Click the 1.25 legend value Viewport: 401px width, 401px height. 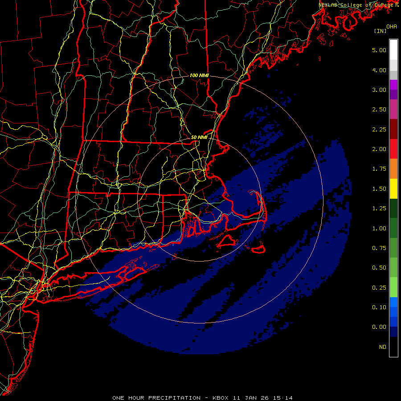click(379, 209)
